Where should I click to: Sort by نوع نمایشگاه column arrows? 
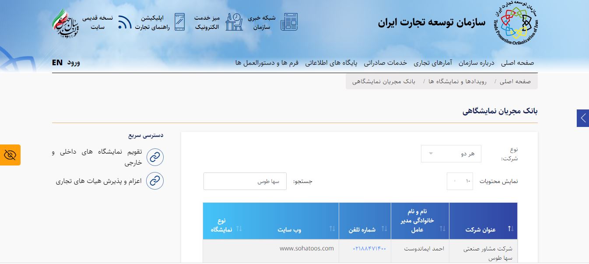coord(239,229)
